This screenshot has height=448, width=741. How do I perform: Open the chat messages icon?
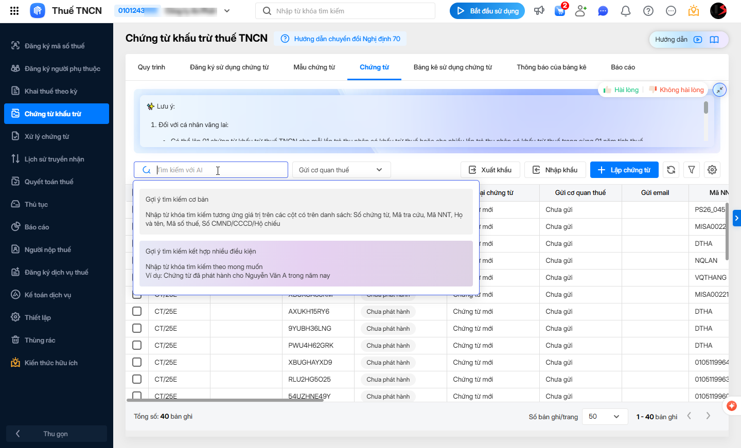coord(603,11)
